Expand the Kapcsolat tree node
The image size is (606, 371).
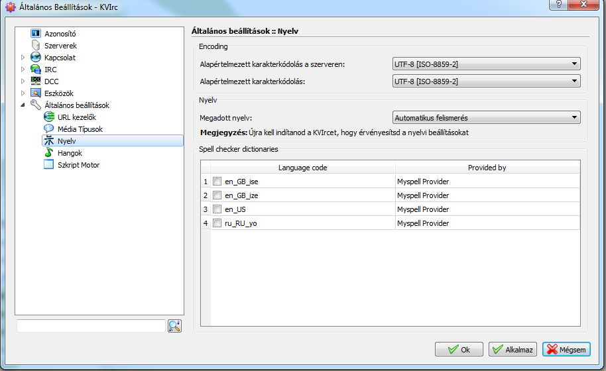tap(23, 58)
